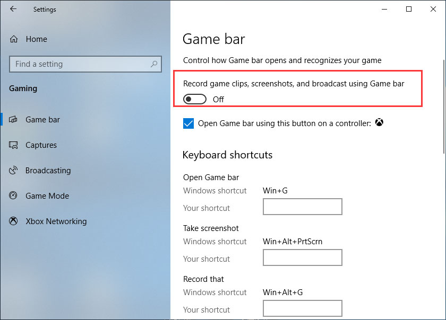The width and height of the screenshot is (446, 320).
Task: Select the Game Mode icon
Action: click(14, 195)
